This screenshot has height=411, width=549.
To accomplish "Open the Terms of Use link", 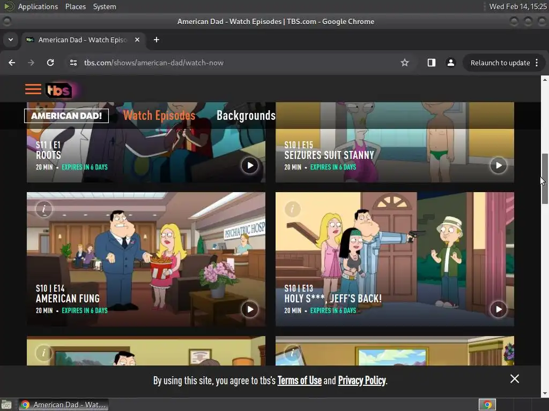I will pos(299,380).
